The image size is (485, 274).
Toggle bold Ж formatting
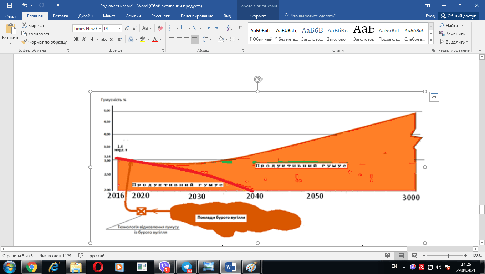tap(76, 39)
